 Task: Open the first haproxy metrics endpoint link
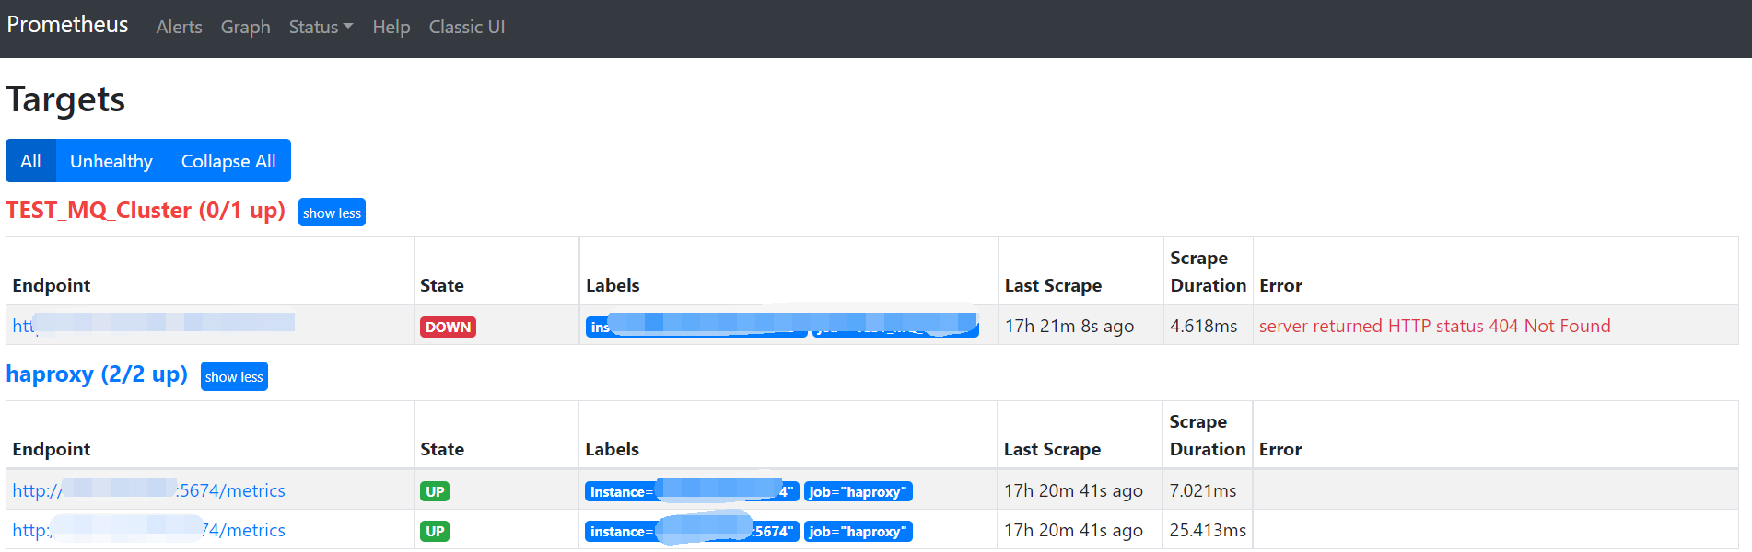[148, 490]
